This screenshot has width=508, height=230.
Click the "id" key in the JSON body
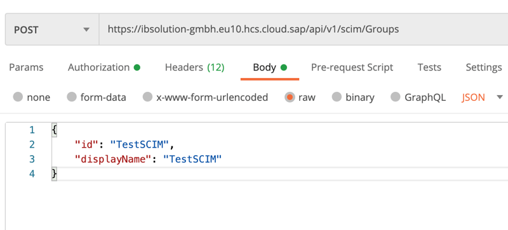[x=86, y=144]
